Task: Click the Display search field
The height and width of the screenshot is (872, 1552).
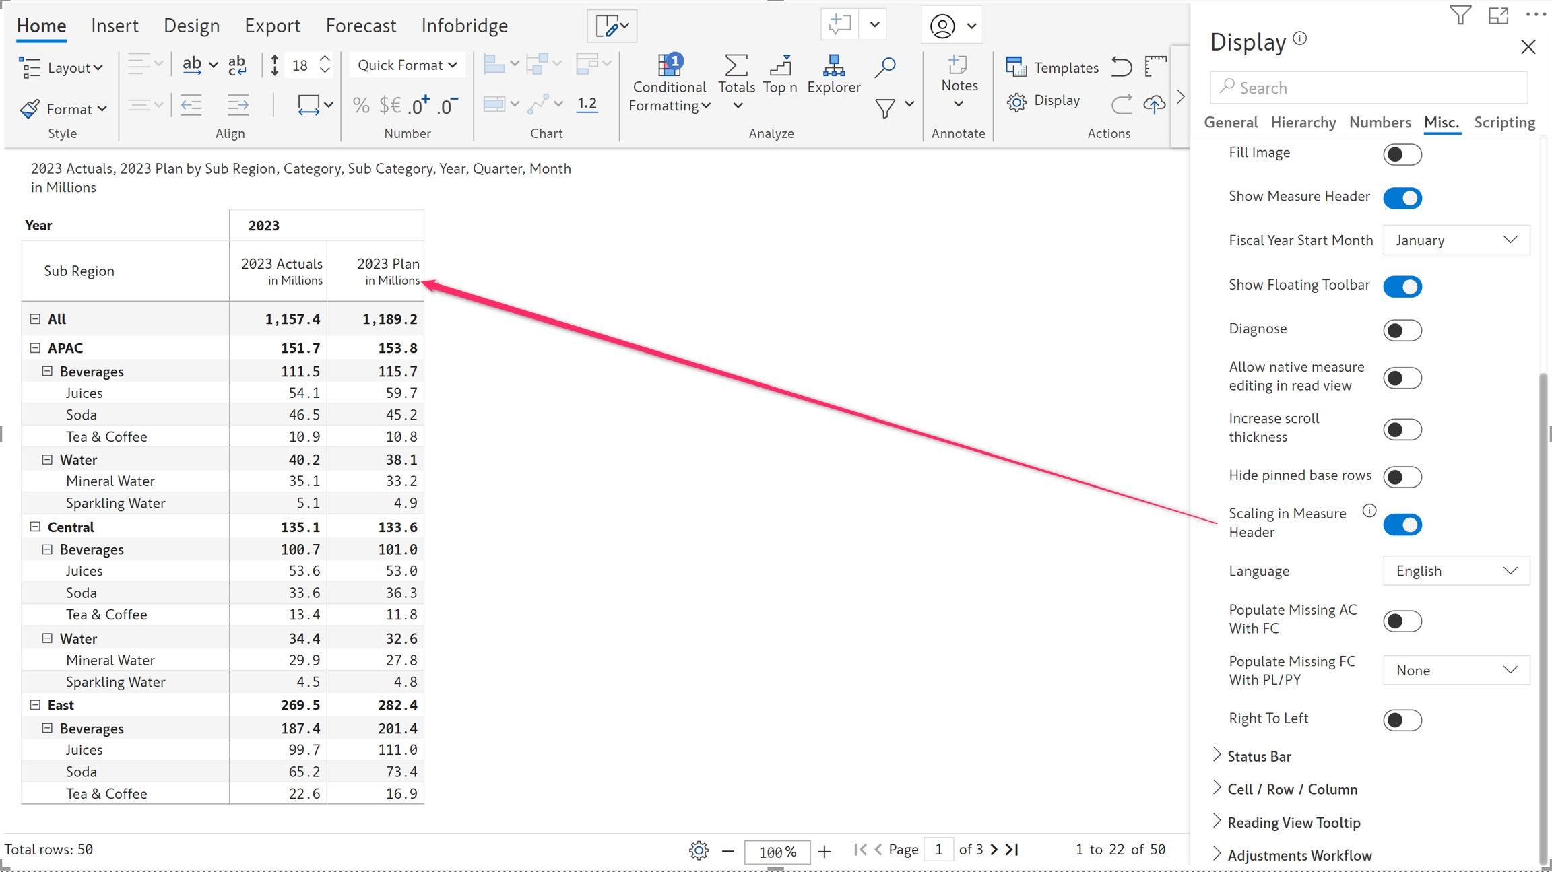Action: [1368, 88]
